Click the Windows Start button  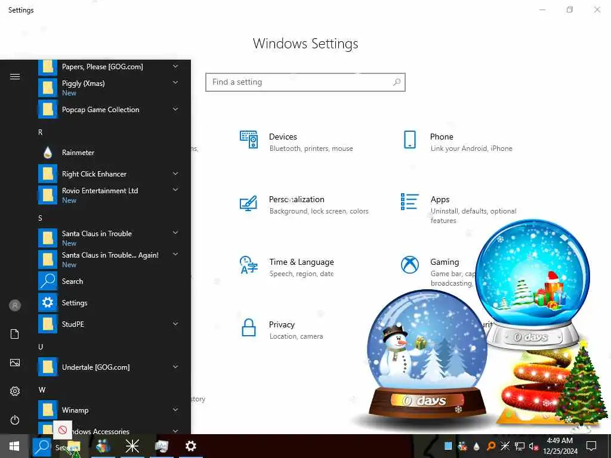pos(14,446)
